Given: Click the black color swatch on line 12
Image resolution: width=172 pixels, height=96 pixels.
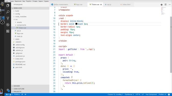Looking at the screenshot, I should (76, 24).
